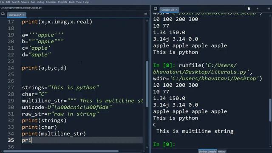Click the editor horizontal scrollbar
The width and height of the screenshot is (272, 153).
pos(61,151)
